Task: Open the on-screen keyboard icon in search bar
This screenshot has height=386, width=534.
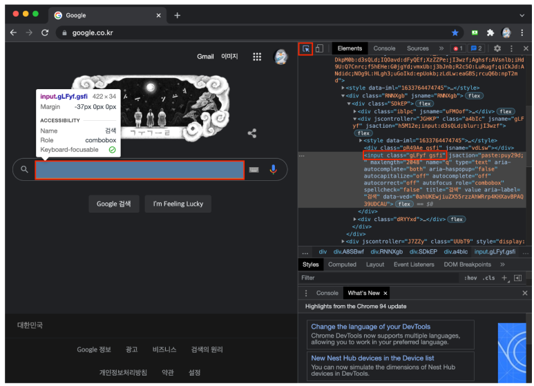Action: point(254,169)
